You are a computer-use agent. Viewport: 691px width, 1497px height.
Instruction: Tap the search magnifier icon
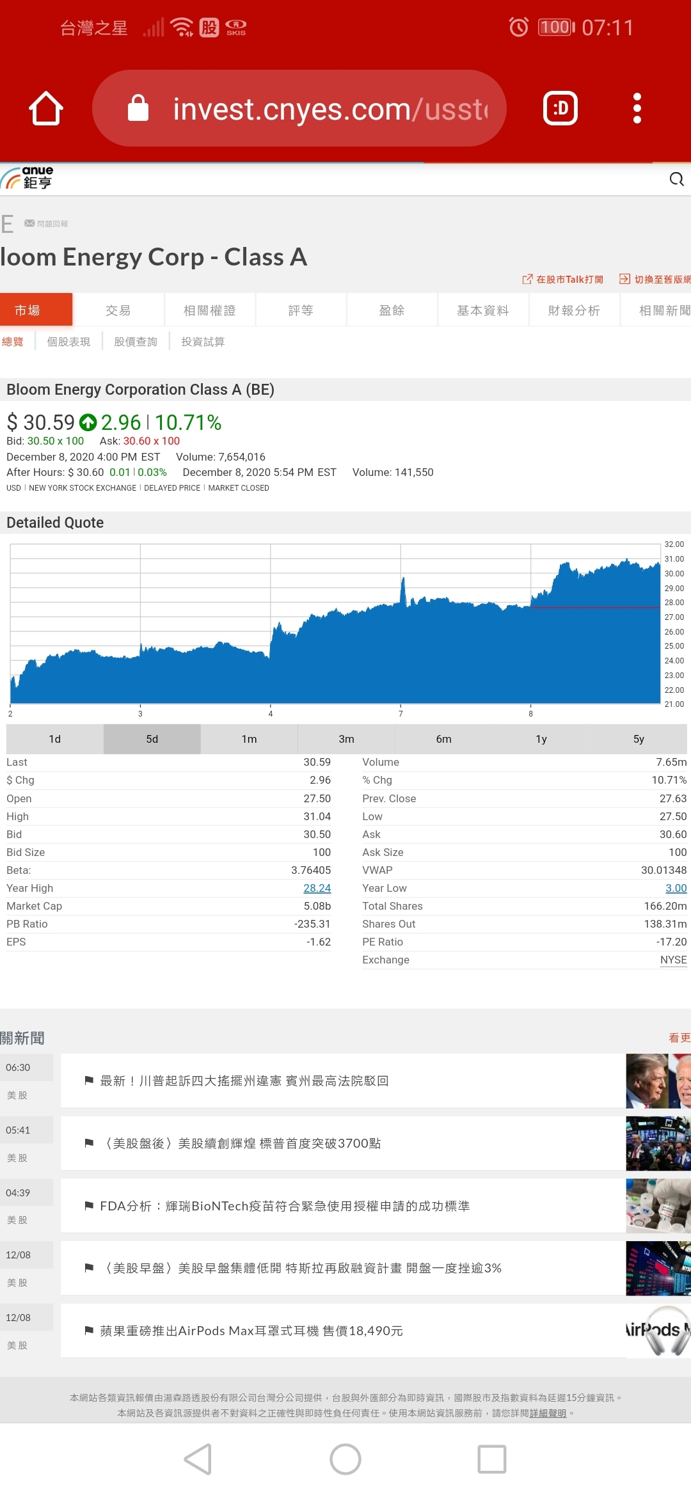coord(676,180)
